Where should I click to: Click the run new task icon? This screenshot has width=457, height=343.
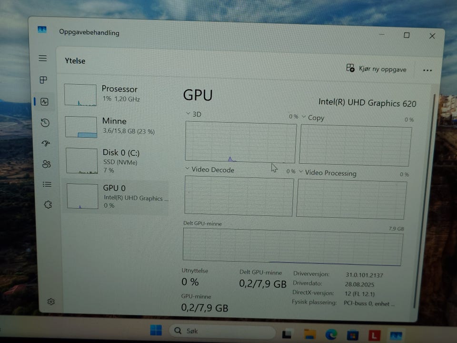350,68
